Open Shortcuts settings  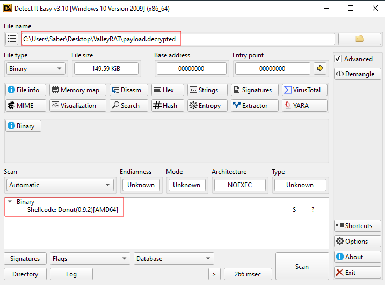point(357,226)
